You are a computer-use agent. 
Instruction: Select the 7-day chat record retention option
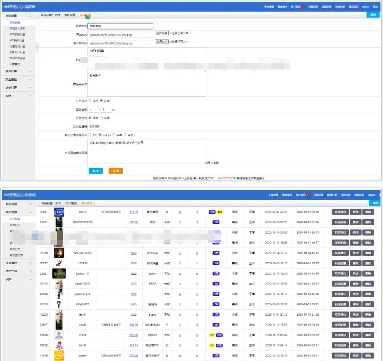tap(90, 135)
